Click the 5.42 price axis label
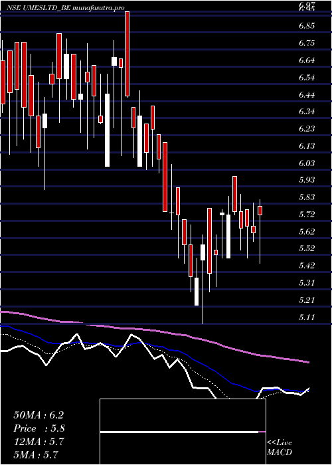The height and width of the screenshot is (465, 332). pyautogui.click(x=307, y=265)
